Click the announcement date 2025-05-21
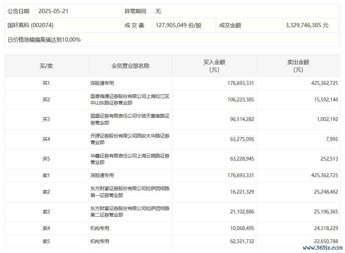The image size is (345, 253). pyautogui.click(x=54, y=11)
